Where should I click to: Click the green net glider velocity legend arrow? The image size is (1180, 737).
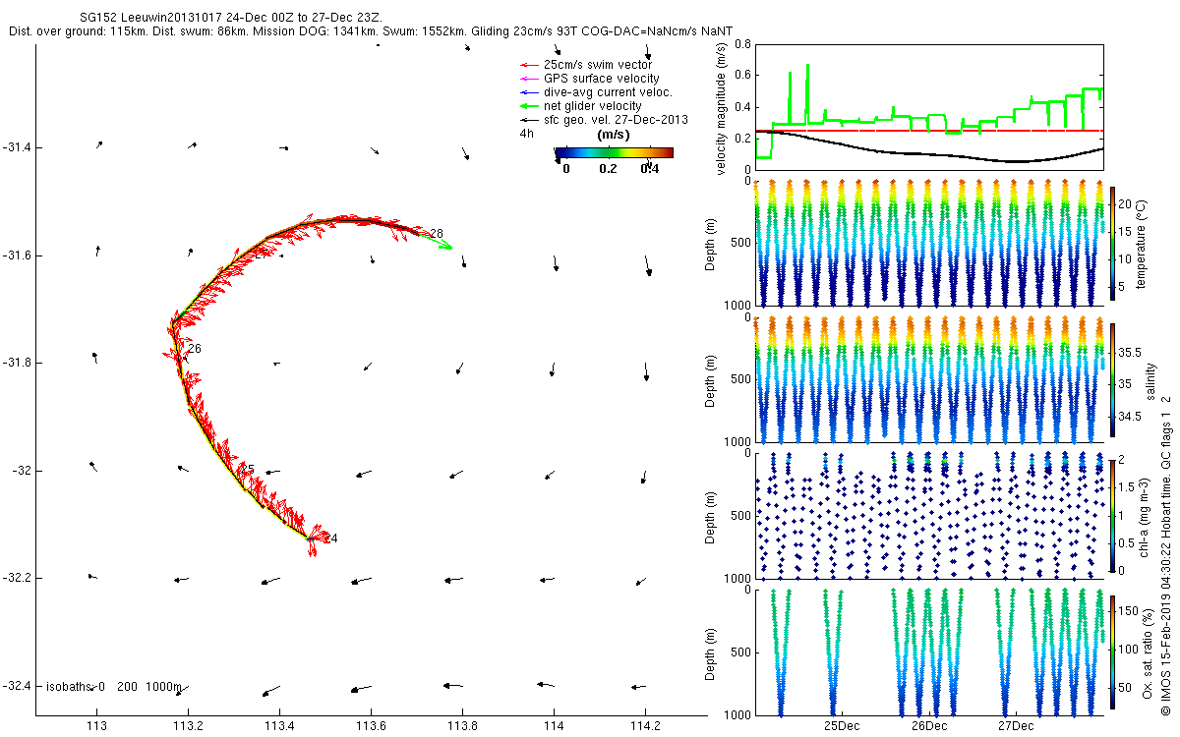tap(528, 106)
